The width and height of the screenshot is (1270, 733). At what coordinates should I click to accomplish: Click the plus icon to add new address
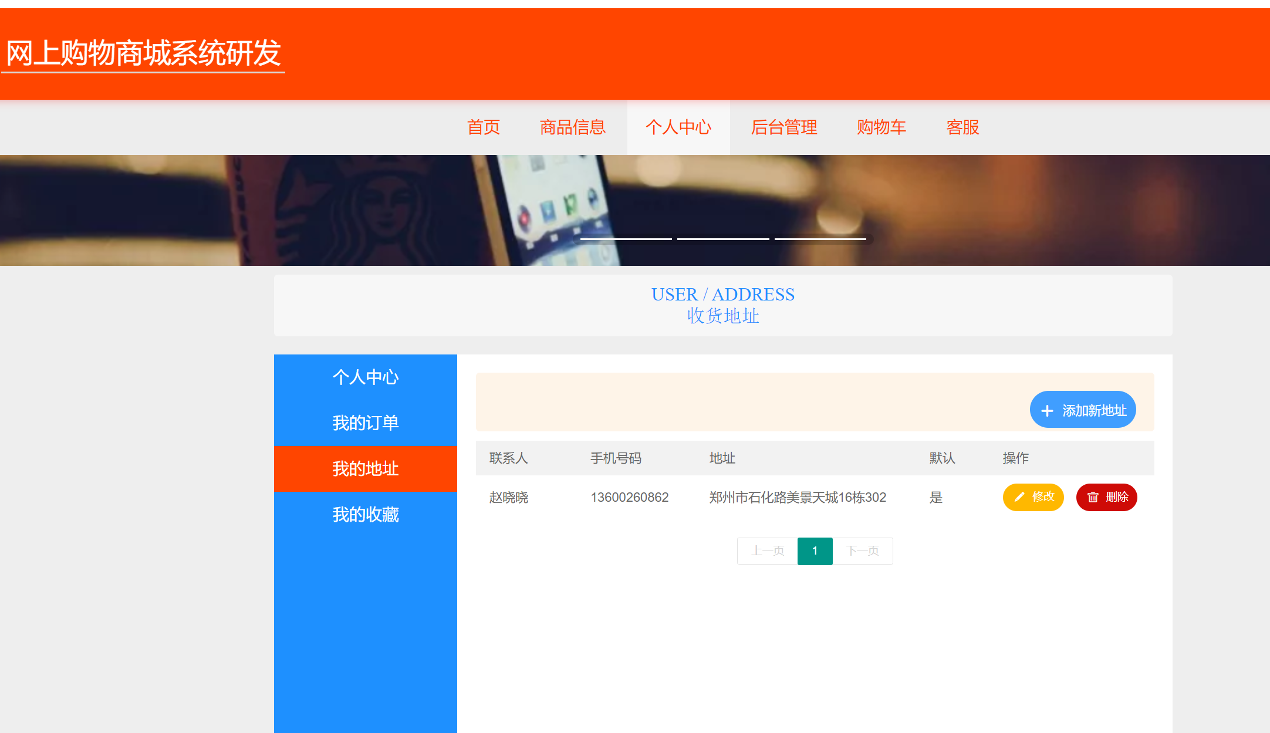1047,410
